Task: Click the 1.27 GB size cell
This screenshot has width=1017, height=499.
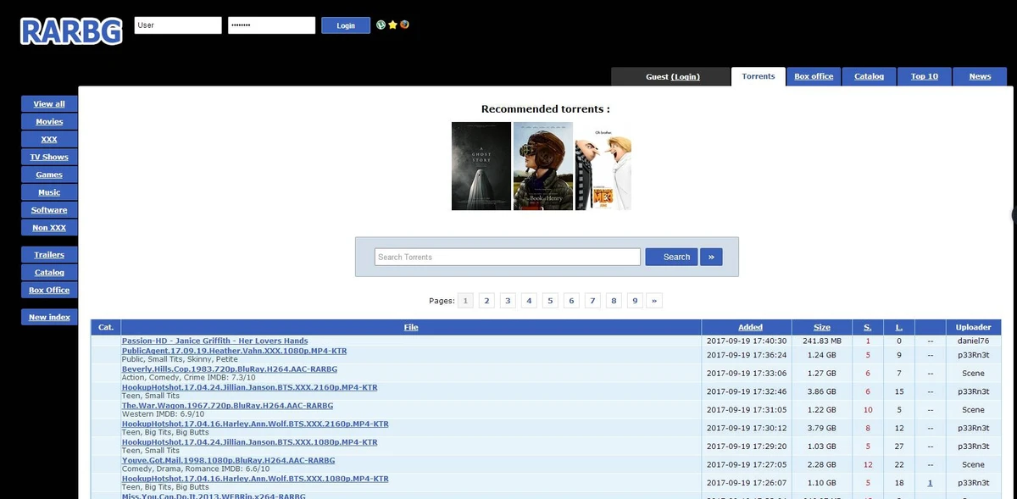Action: [x=822, y=374]
